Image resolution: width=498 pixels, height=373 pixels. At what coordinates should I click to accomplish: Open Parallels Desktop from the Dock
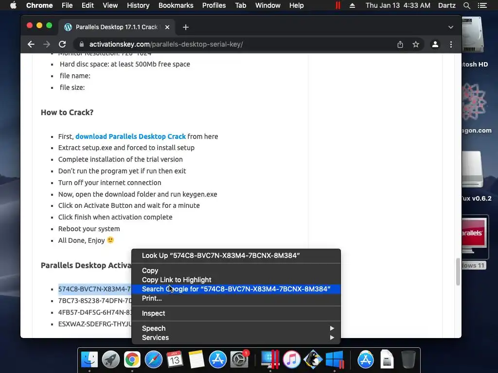[x=270, y=360]
